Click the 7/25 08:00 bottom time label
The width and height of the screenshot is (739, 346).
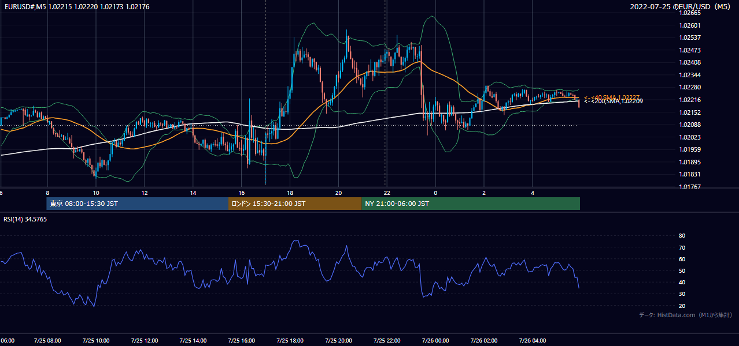(x=47, y=340)
